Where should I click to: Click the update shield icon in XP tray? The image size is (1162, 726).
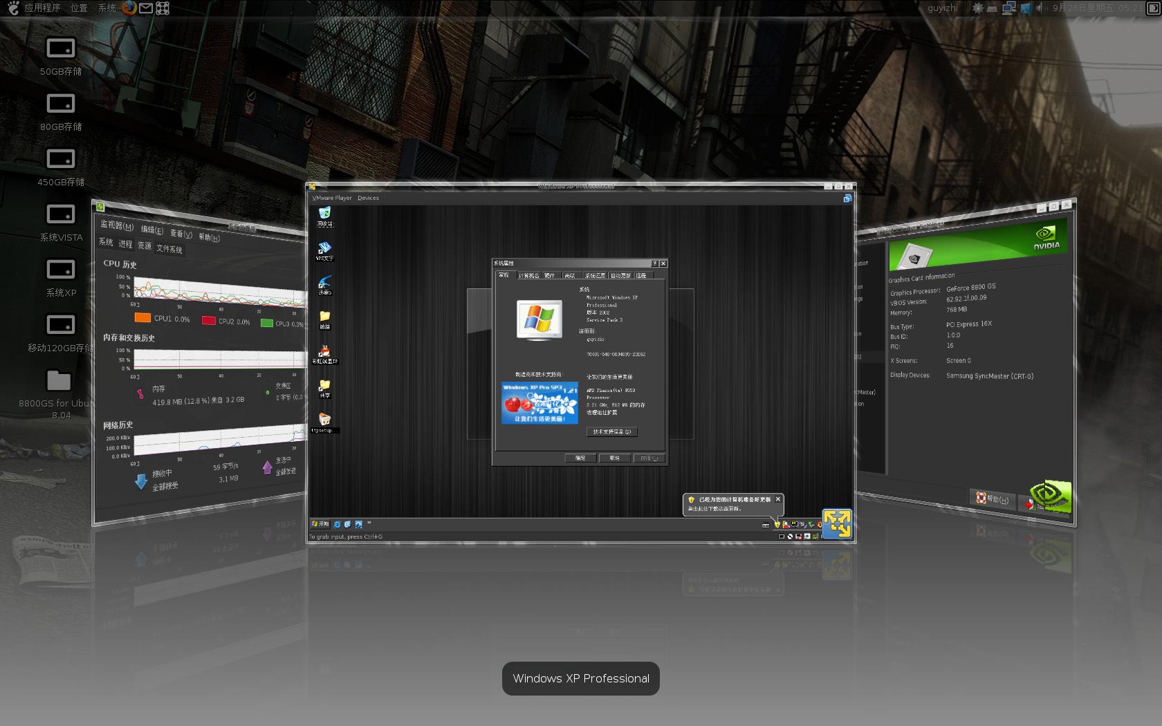[x=777, y=525]
